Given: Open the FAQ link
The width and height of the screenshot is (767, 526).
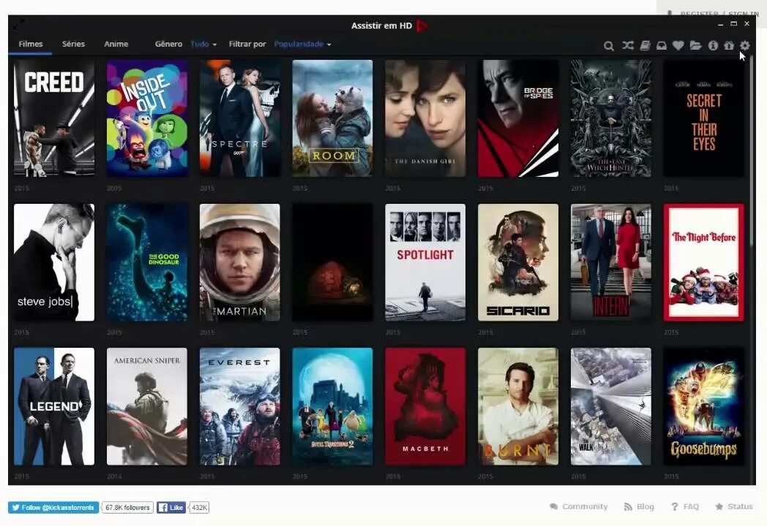Looking at the screenshot, I should coord(685,506).
